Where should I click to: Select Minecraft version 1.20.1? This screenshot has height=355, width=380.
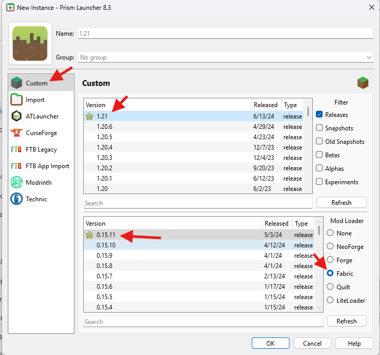(194, 179)
